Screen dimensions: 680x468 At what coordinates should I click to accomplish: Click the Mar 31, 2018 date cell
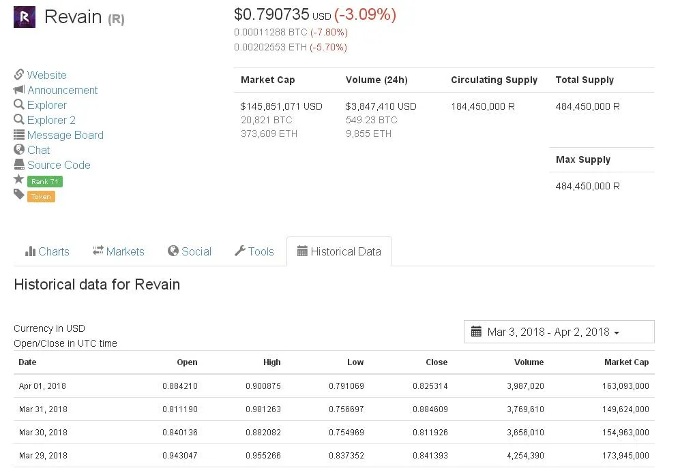43,409
